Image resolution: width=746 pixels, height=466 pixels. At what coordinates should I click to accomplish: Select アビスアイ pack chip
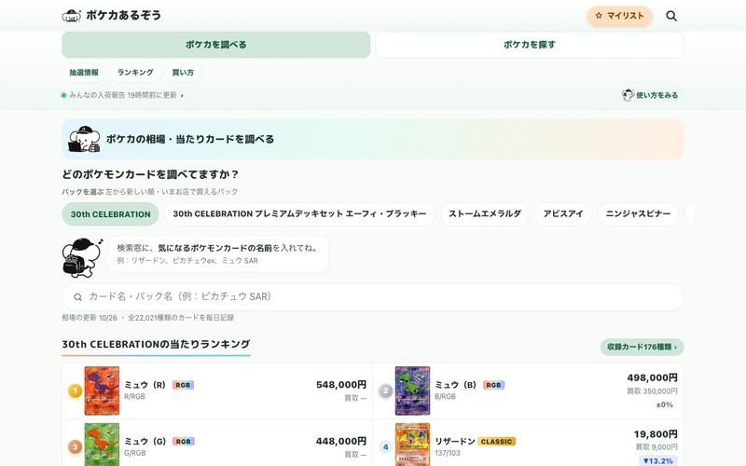click(563, 214)
